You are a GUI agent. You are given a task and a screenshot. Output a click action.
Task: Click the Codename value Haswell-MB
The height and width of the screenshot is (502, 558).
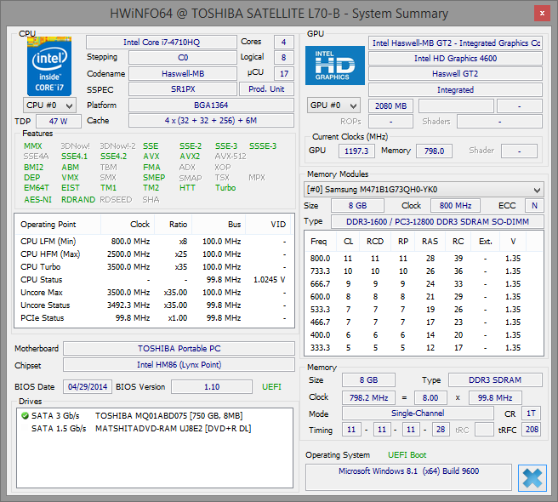pyautogui.click(x=183, y=74)
